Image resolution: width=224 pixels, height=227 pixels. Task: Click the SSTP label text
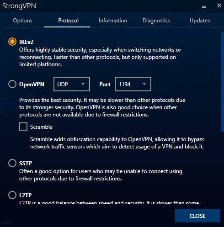26,164
